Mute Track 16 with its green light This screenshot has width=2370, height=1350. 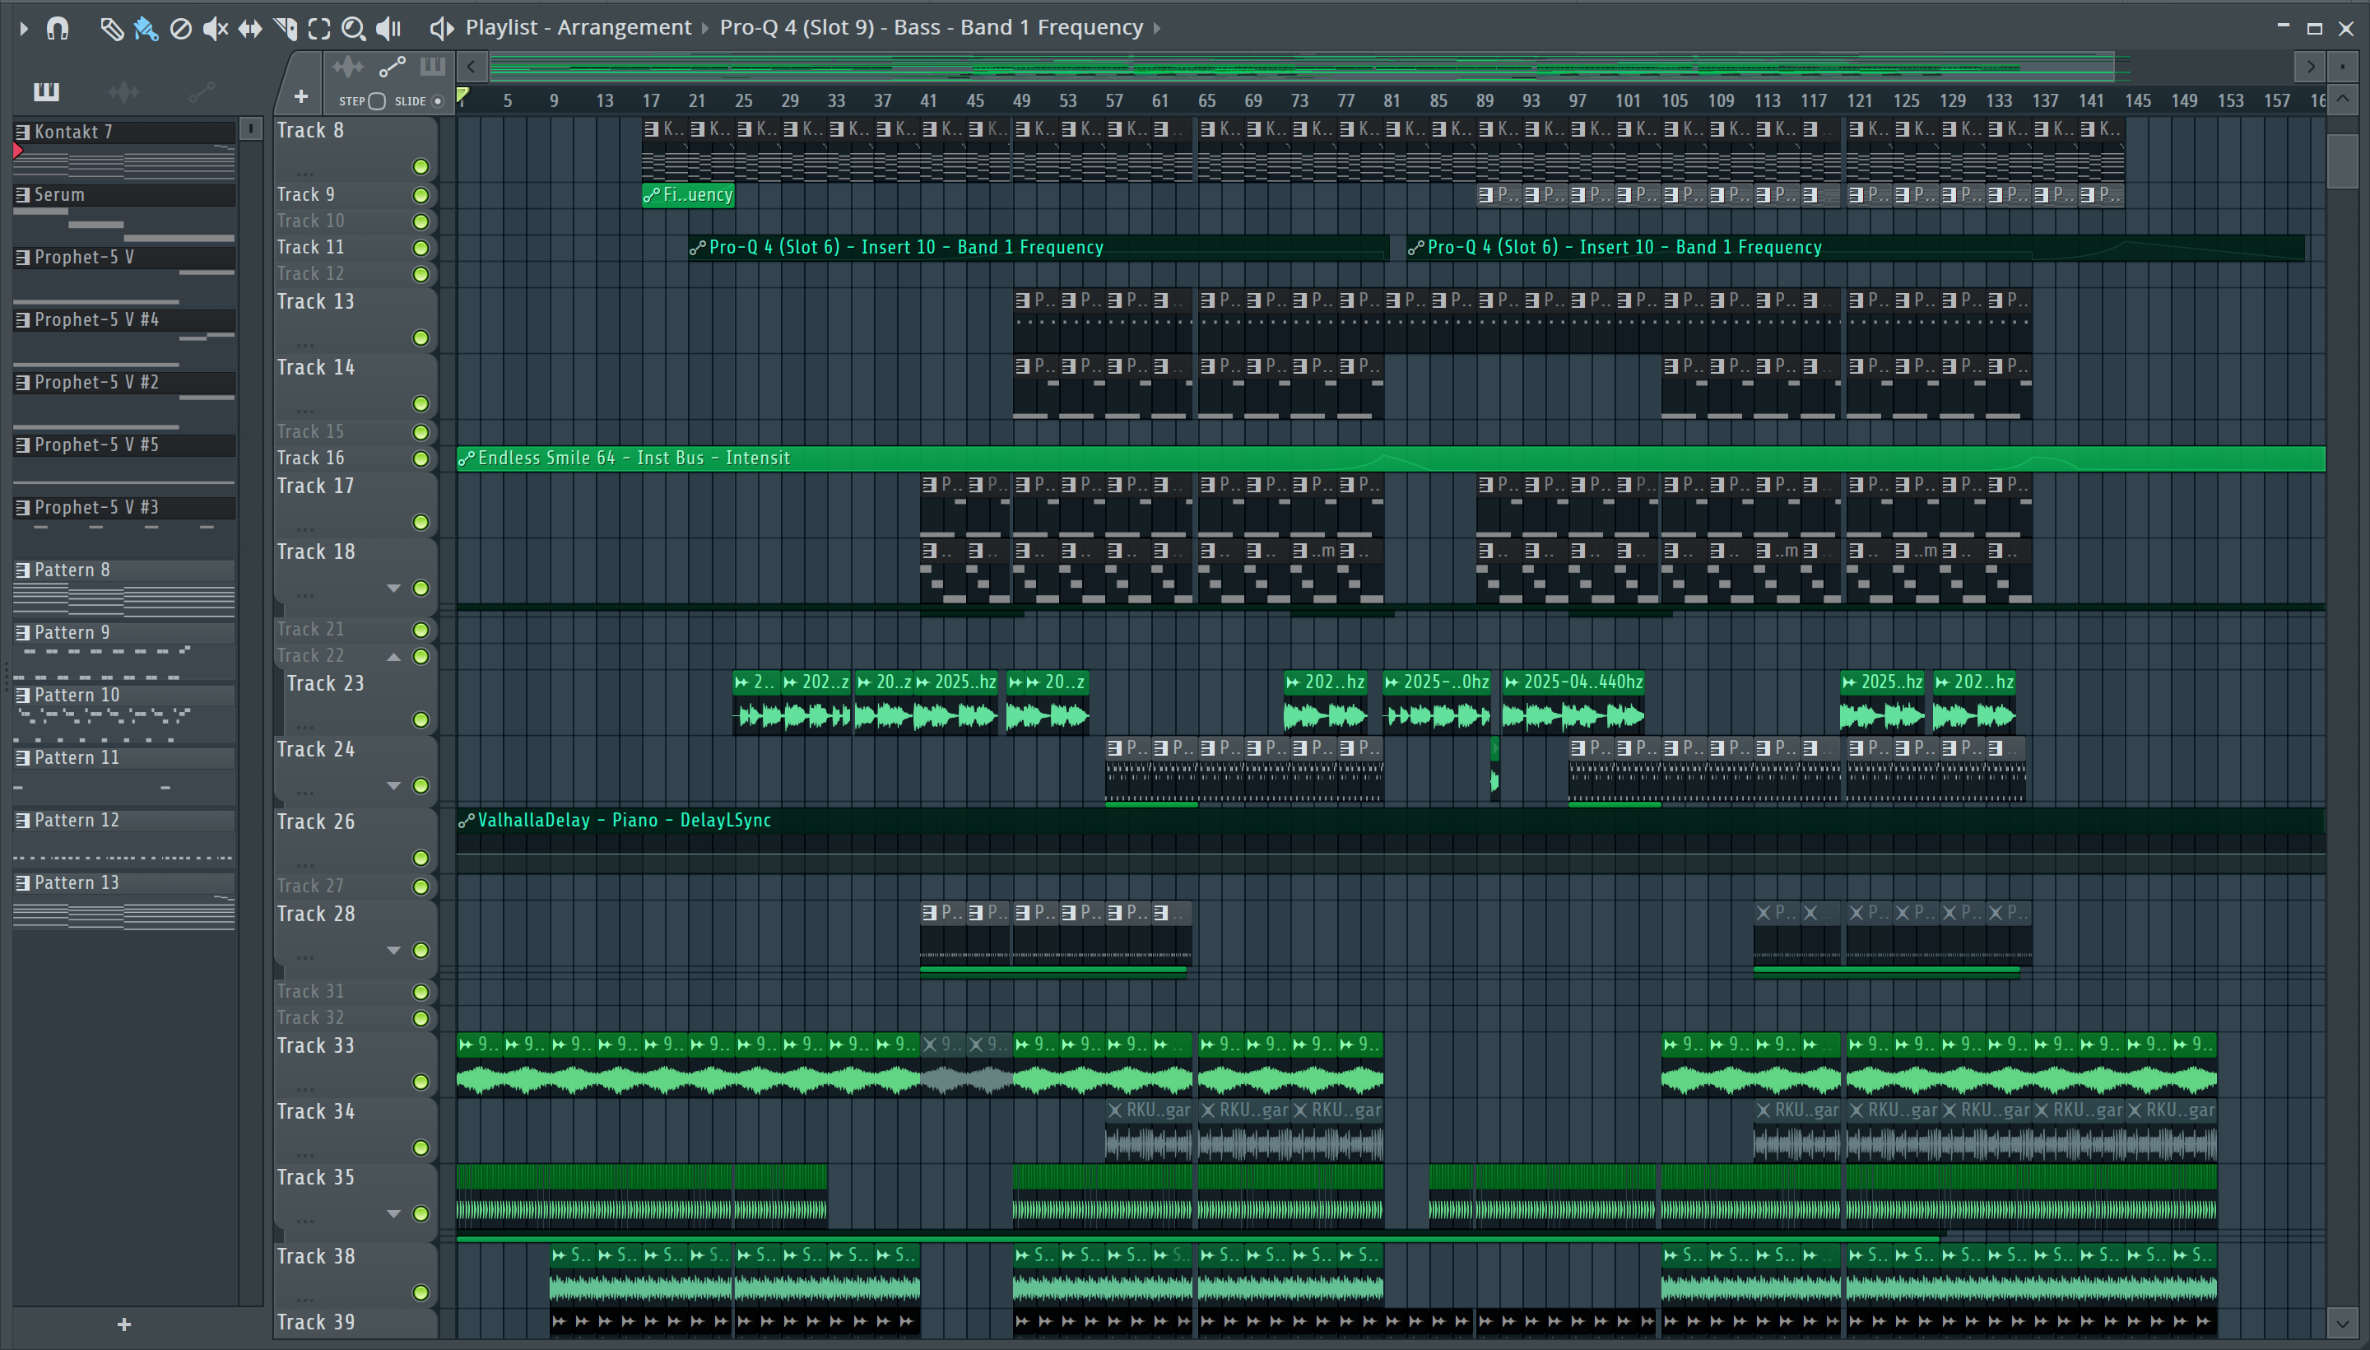[x=421, y=459]
